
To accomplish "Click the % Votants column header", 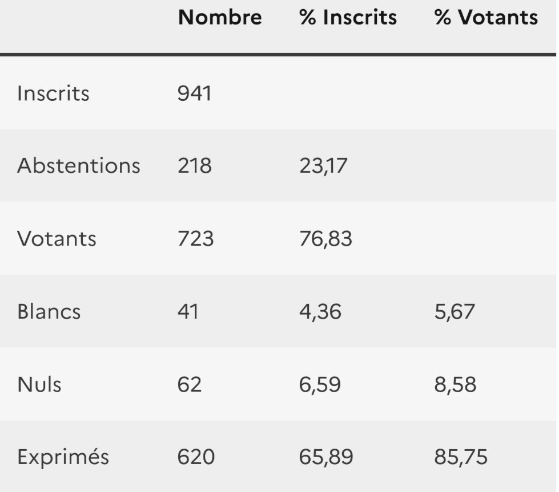I will (x=486, y=18).
